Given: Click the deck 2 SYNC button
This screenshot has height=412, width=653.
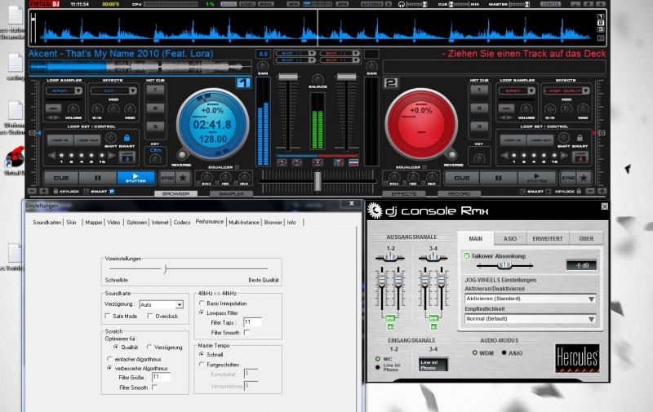Looking at the screenshot, I should tap(568, 178).
